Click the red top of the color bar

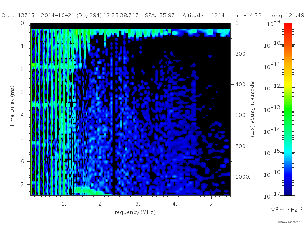[x=288, y=26]
